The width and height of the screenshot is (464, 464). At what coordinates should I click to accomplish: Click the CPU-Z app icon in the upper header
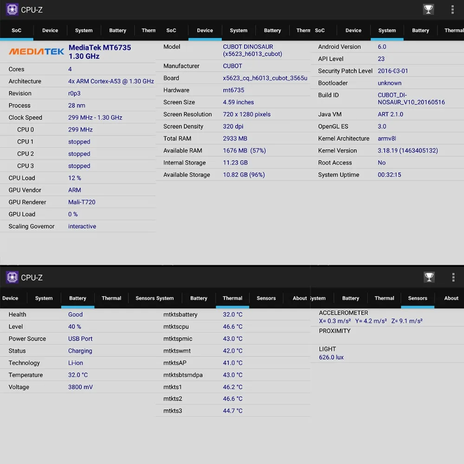[12, 10]
